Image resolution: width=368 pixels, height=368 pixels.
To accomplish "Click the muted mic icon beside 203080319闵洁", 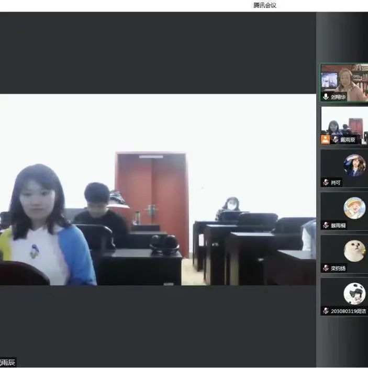I will 326,311.
